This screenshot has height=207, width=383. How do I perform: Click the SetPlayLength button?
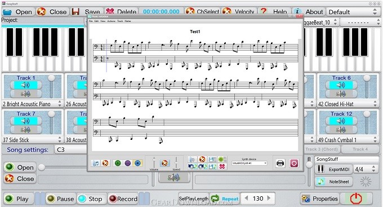click(x=193, y=199)
